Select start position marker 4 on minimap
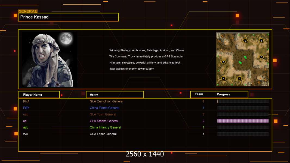The width and height of the screenshot is (290, 163). tap(224, 79)
